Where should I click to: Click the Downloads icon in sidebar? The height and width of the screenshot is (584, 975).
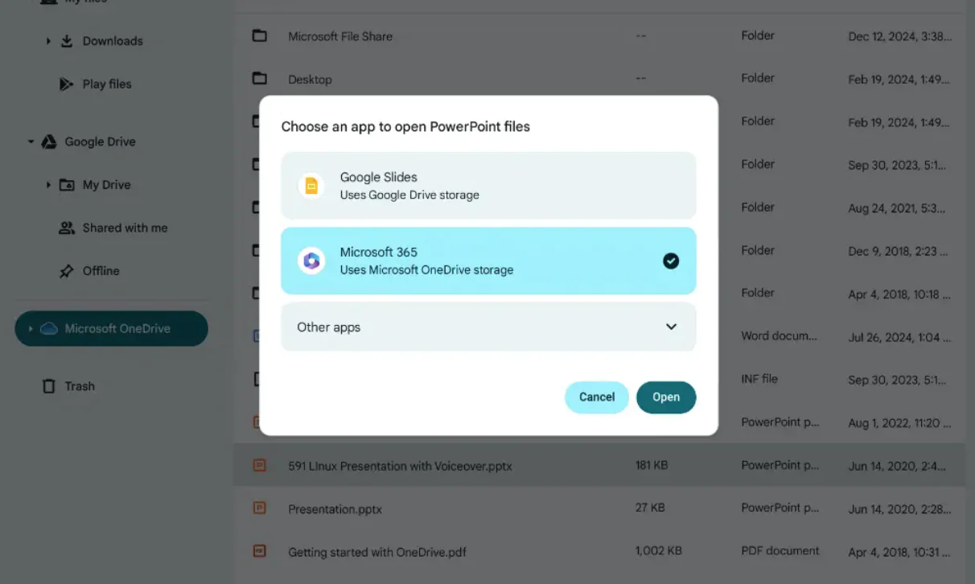point(67,41)
